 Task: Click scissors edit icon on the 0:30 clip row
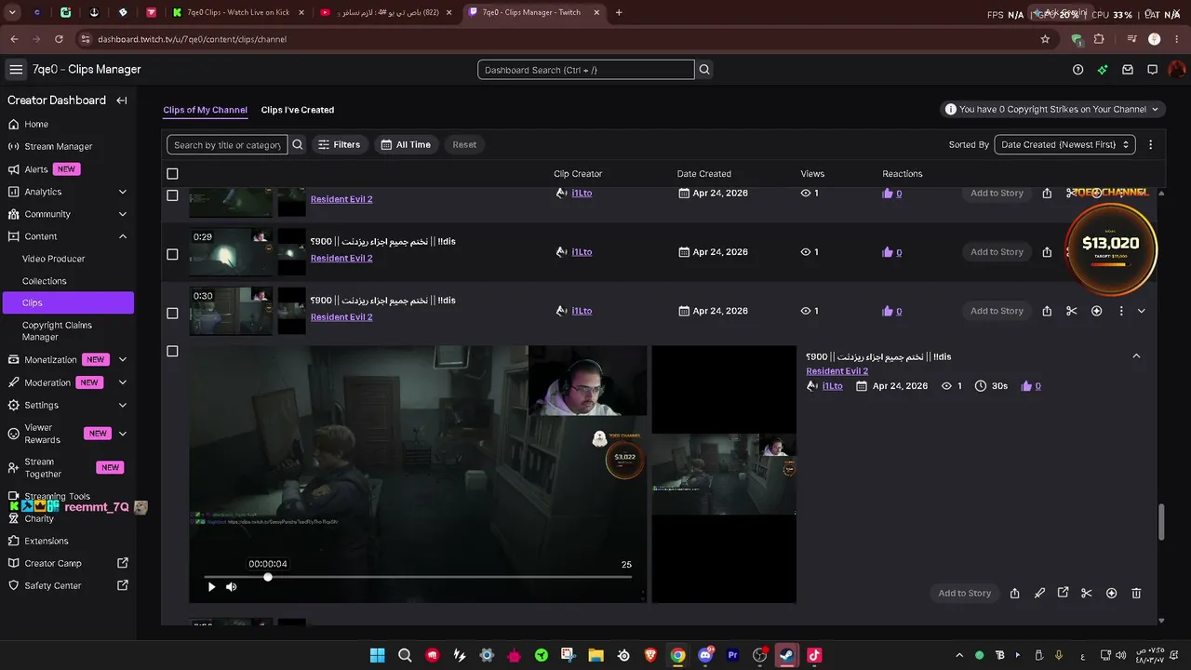pos(1072,311)
